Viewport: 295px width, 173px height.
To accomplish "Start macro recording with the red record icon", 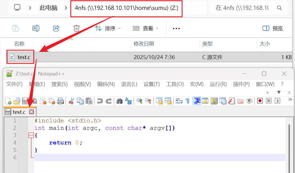I will (260, 101).
